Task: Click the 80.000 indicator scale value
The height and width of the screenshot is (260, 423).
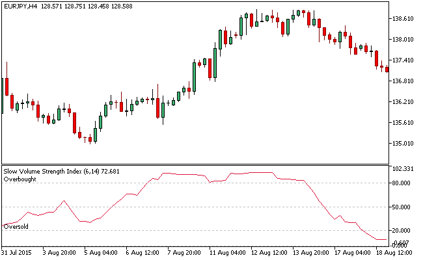Action: click(x=403, y=183)
